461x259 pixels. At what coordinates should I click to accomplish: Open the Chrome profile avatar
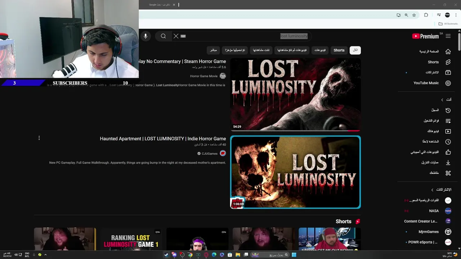tap(447, 15)
